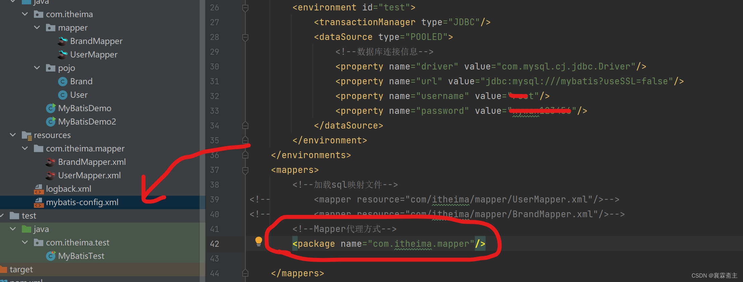Click the BrandMapper.xml file icon
The image size is (743, 282).
coord(50,162)
